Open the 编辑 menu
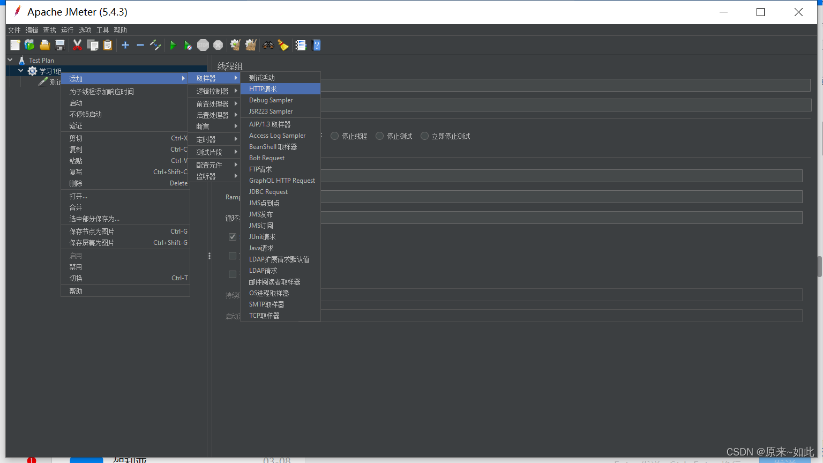Screen dimensions: 823x463 coord(32,30)
